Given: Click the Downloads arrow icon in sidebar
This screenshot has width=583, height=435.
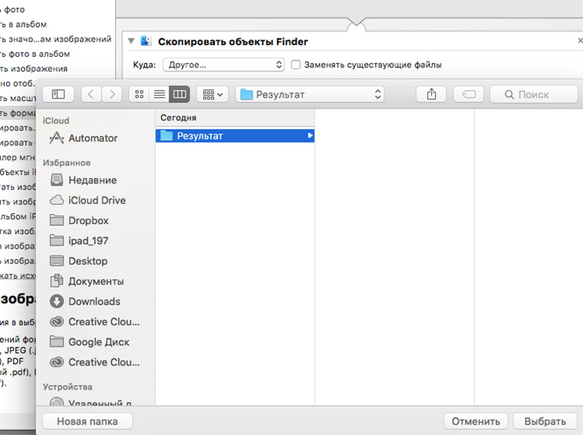Looking at the screenshot, I should point(57,302).
